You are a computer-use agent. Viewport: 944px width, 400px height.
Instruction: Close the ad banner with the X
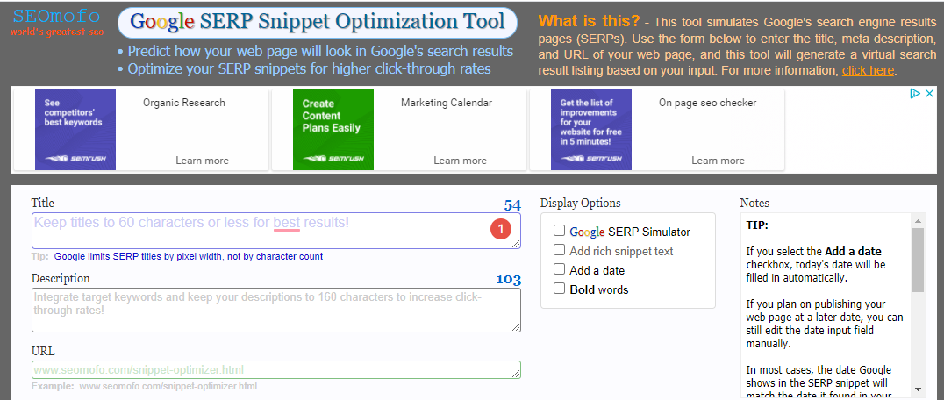tap(928, 93)
